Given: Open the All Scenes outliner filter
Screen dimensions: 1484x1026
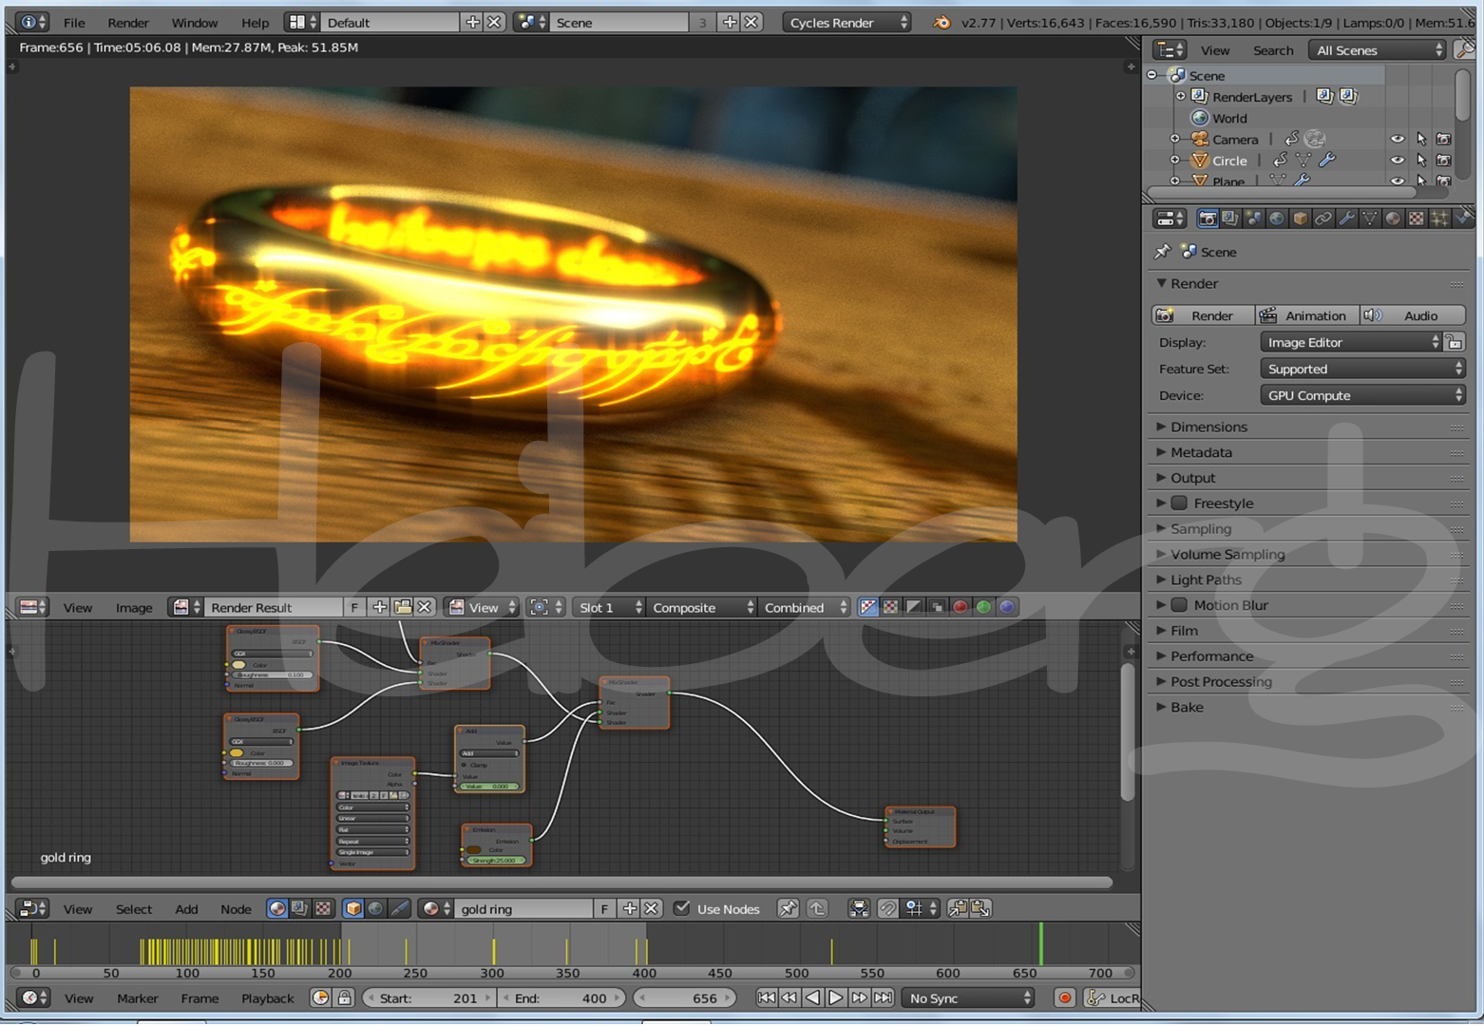Looking at the screenshot, I should click(1378, 50).
